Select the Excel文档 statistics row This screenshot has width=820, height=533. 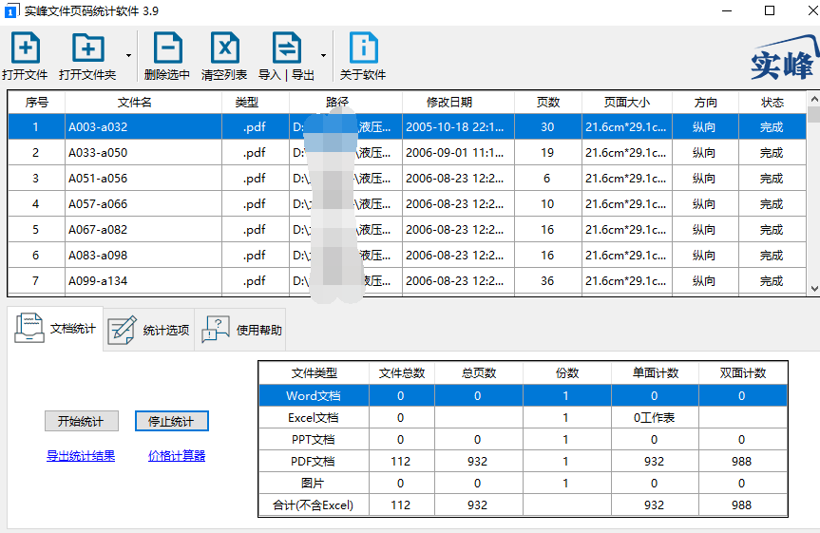(x=523, y=417)
